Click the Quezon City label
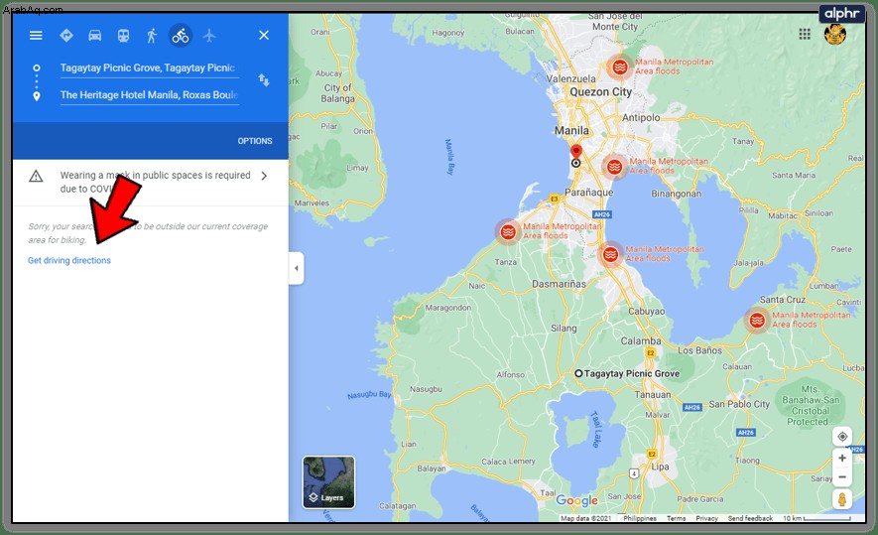The width and height of the screenshot is (878, 535). 601,92
